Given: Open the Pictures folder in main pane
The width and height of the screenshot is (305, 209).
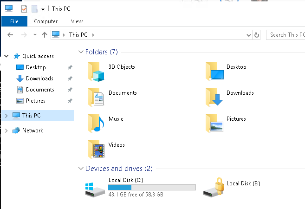Looking at the screenshot, I should pos(214,124).
